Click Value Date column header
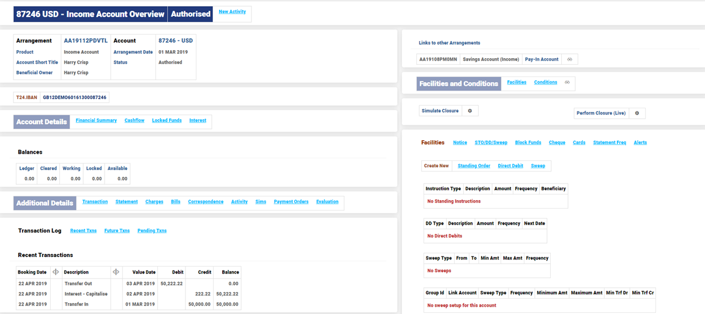 [x=144, y=272]
